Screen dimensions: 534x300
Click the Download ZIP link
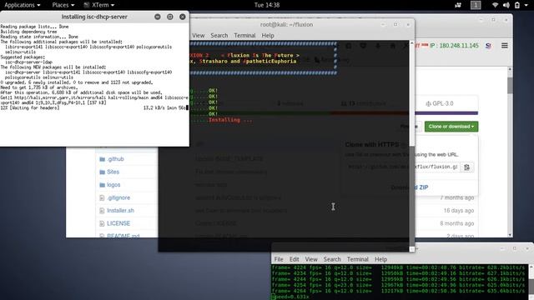tap(410, 187)
